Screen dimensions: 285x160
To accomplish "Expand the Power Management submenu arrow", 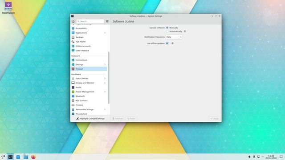I will pyautogui.click(x=105, y=92).
